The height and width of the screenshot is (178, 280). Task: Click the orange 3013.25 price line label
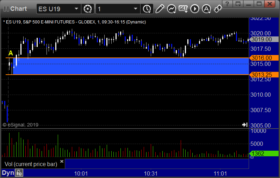click(x=264, y=75)
